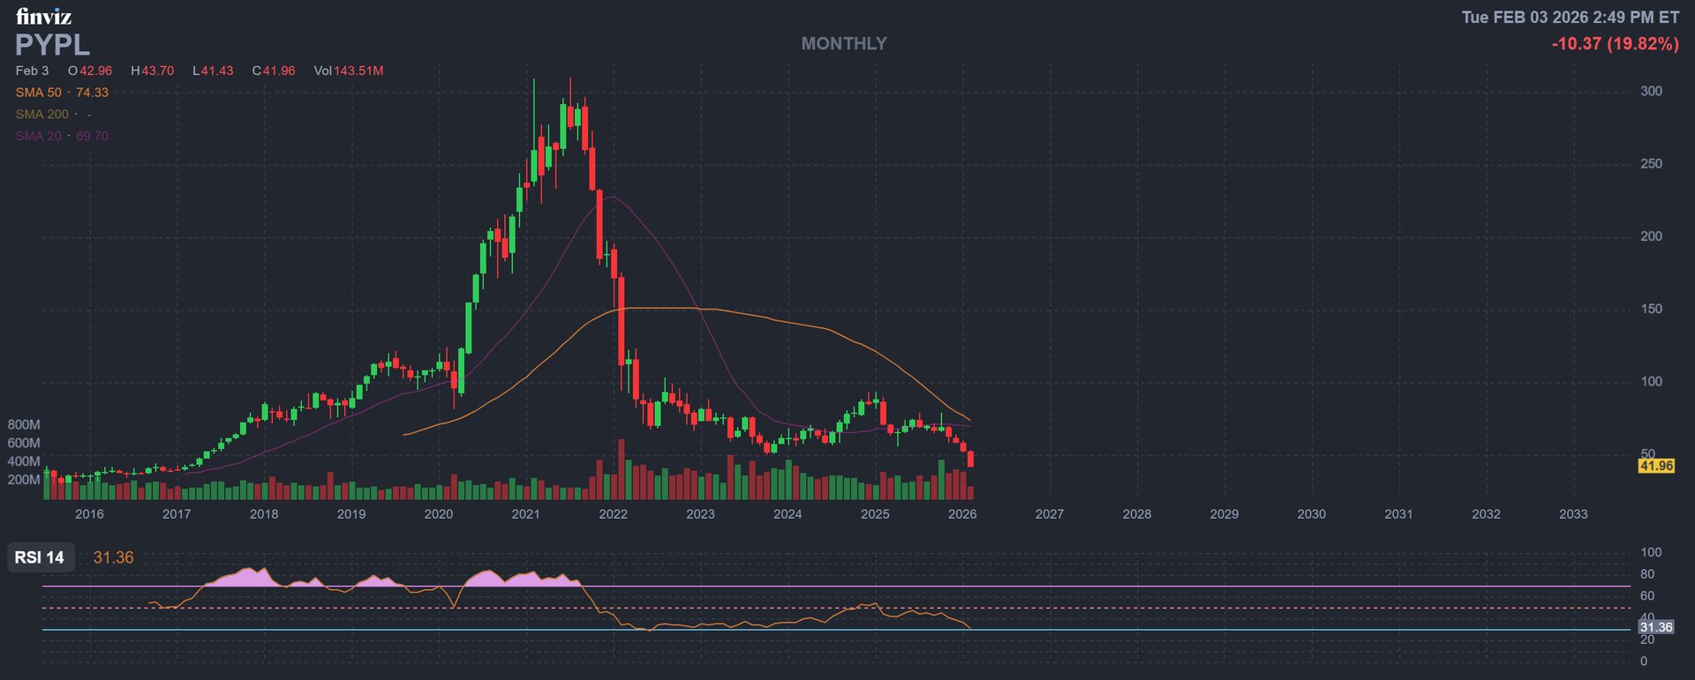
Task: Click the 2030 year label
Action: (x=1312, y=514)
